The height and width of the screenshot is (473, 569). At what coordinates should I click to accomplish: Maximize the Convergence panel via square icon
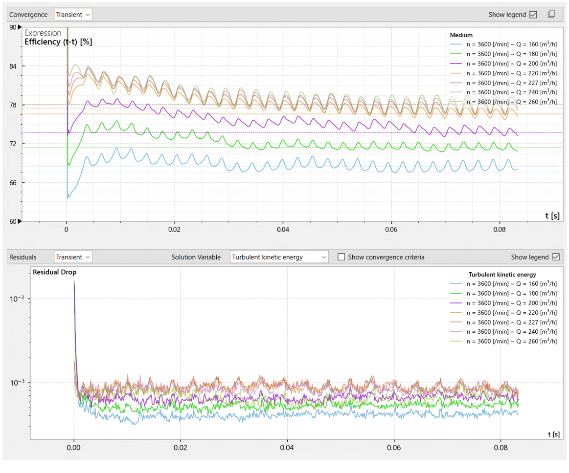point(551,14)
